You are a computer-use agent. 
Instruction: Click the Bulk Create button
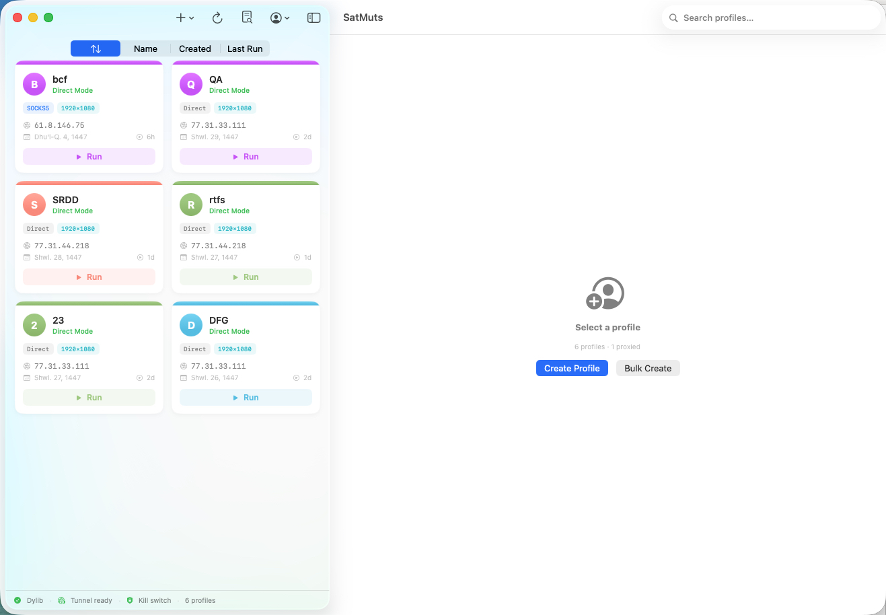[648, 368]
